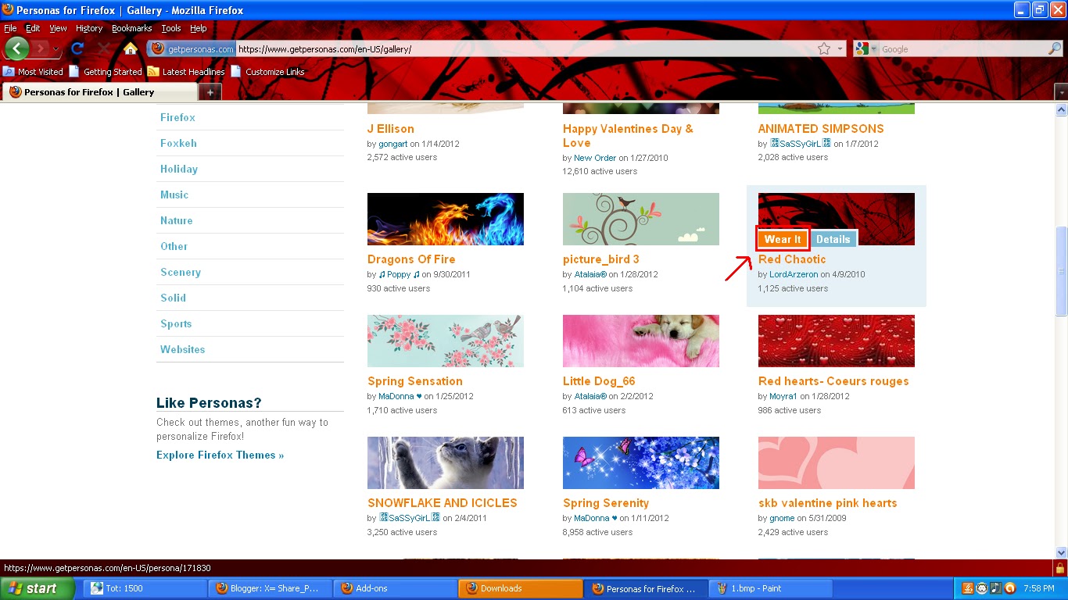Switch to Blogger taskbar window
1068x600 pixels.
[271, 588]
